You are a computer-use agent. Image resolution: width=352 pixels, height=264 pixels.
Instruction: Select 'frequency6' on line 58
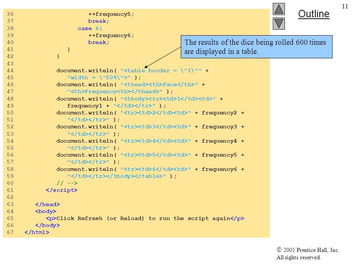219,169
